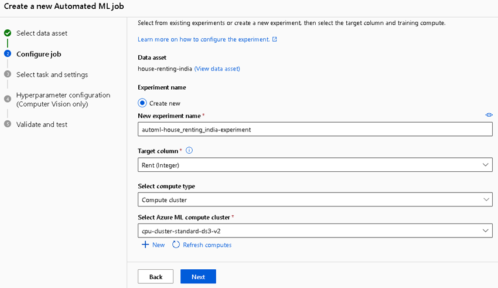This screenshot has width=498, height=288.
Task: Go to Hyperparameter configuration step
Action: pos(63,100)
